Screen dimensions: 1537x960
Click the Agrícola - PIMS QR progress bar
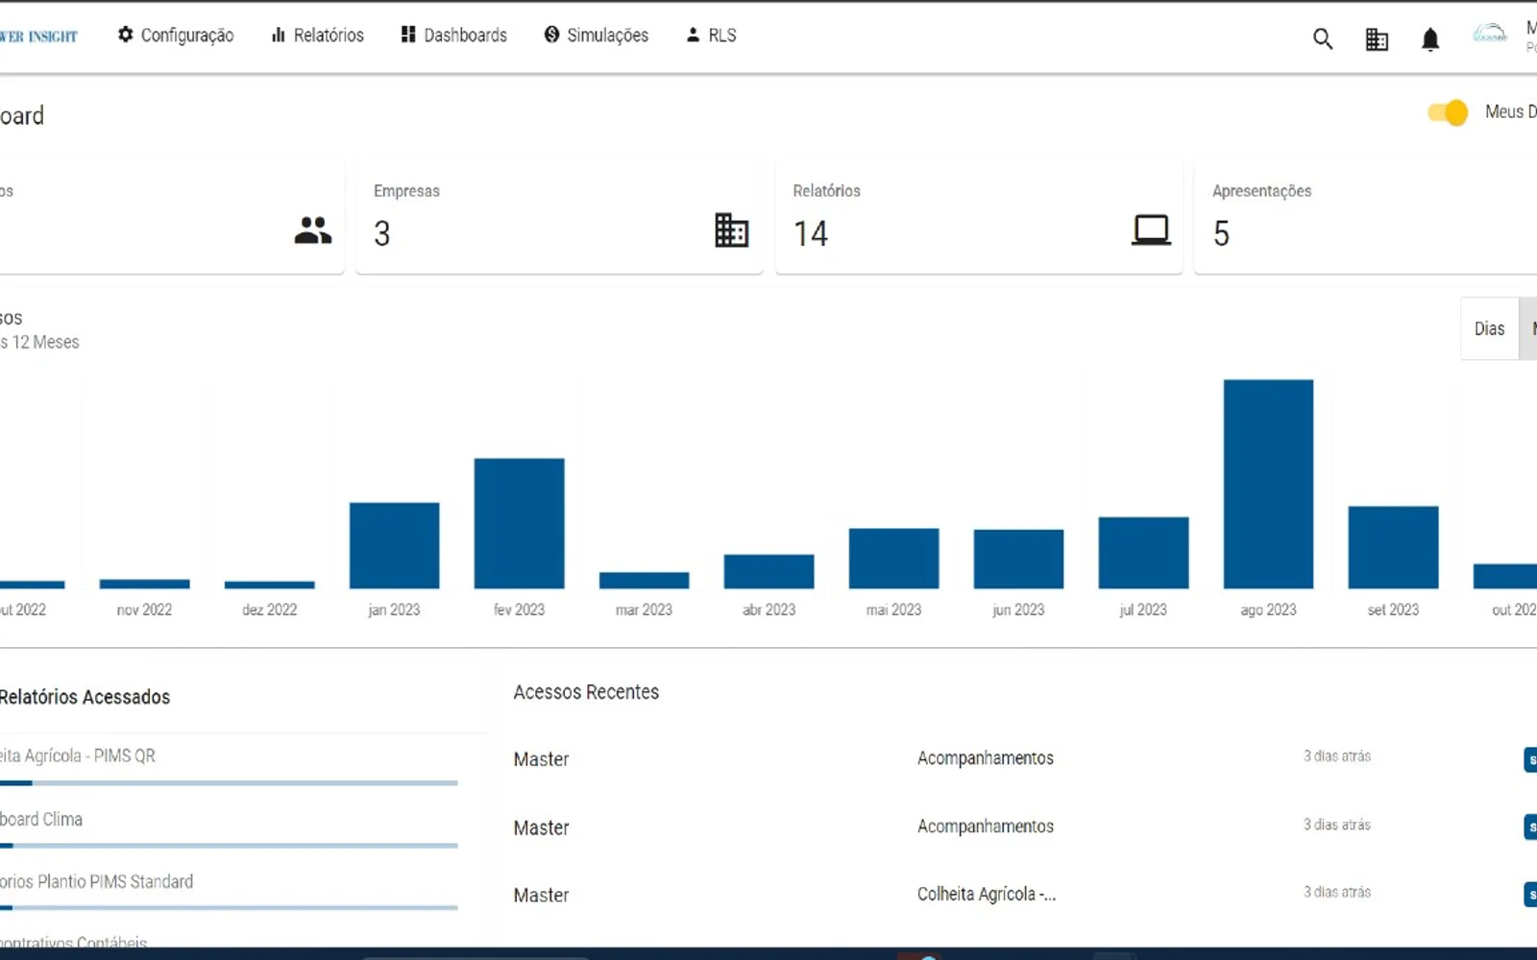coord(229,783)
